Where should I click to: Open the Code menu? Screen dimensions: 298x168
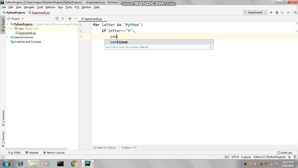point(40,7)
